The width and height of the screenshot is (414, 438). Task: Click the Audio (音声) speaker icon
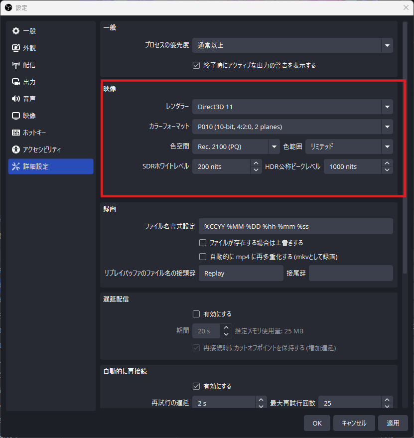[16, 99]
